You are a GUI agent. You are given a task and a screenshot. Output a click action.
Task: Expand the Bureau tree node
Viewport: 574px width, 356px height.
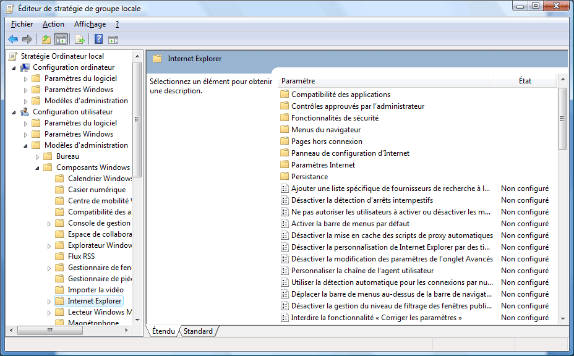[x=37, y=157]
